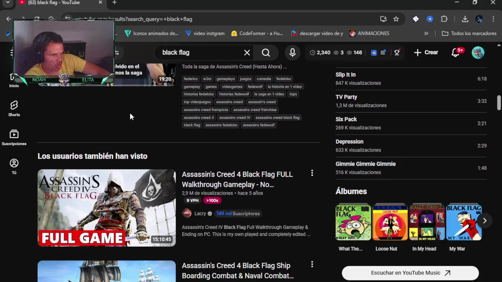This screenshot has width=502, height=282.
Task: Click the magnifying glass search button
Action: point(266,52)
